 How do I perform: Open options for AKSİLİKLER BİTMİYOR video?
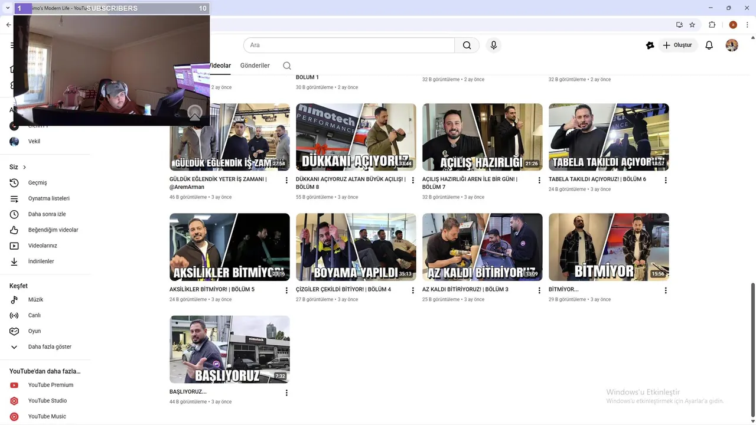tap(286, 290)
